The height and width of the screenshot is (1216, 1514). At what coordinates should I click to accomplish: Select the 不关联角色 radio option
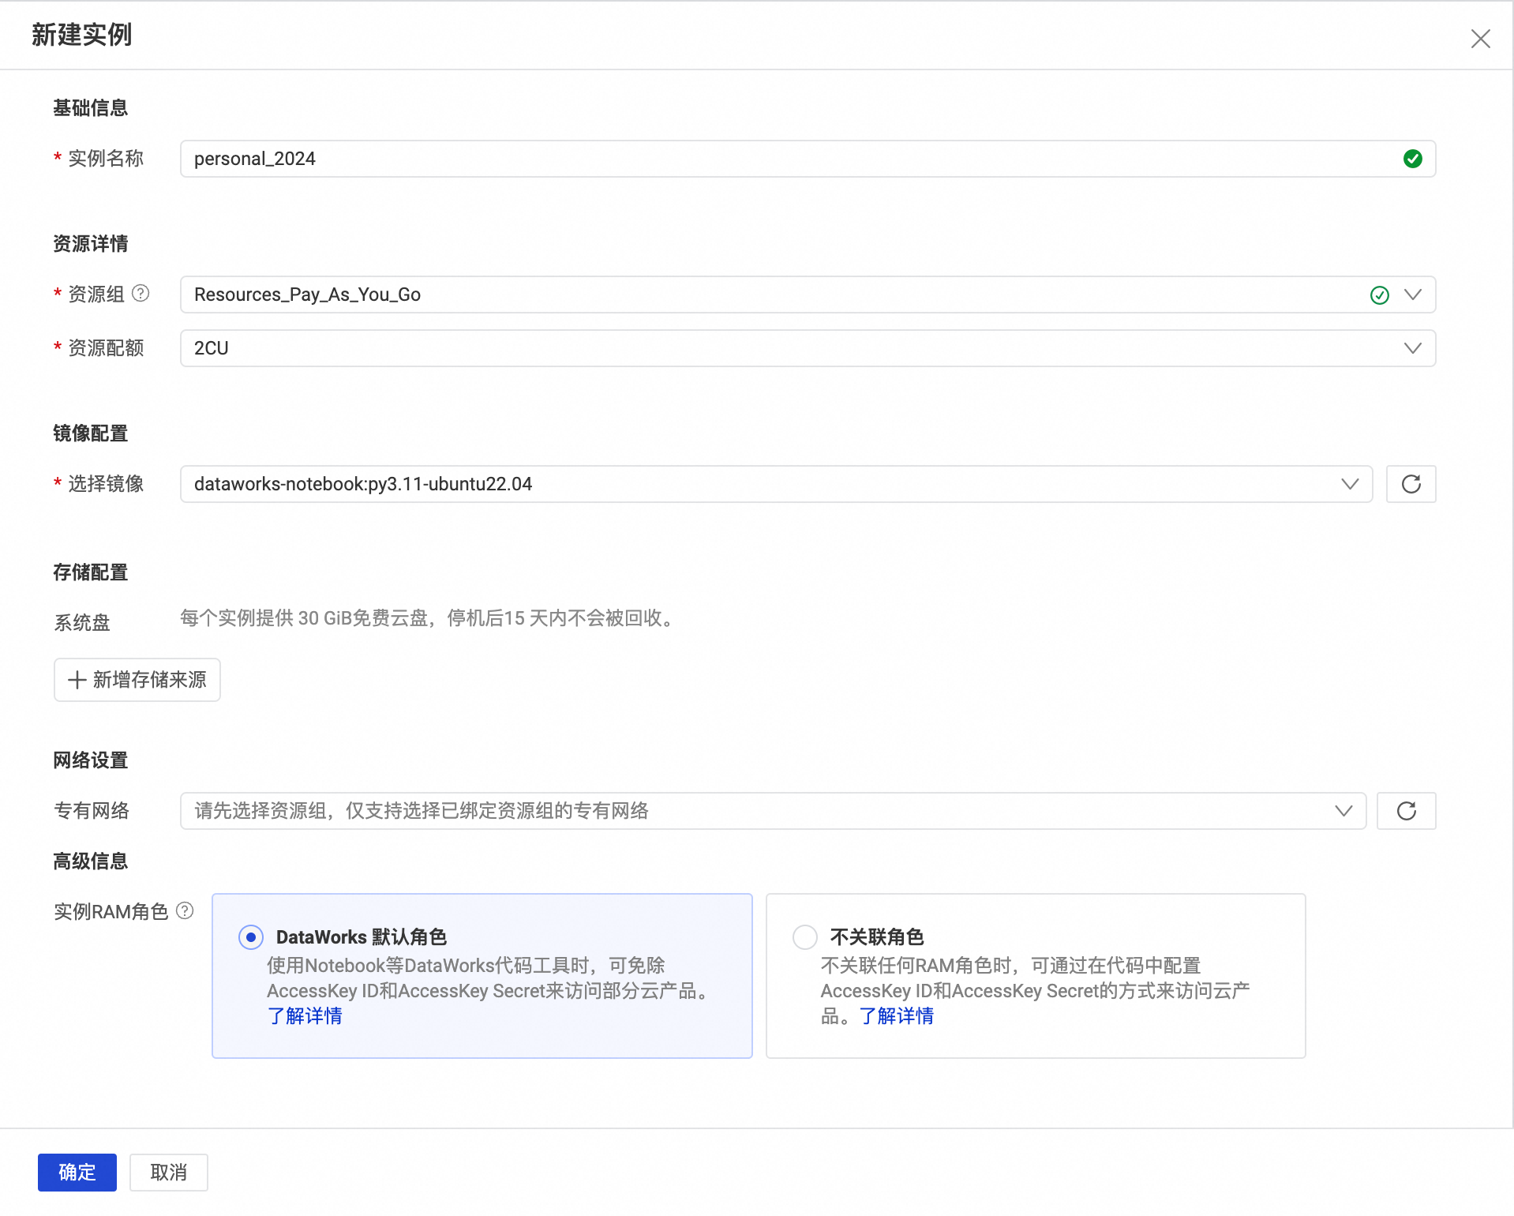[804, 937]
